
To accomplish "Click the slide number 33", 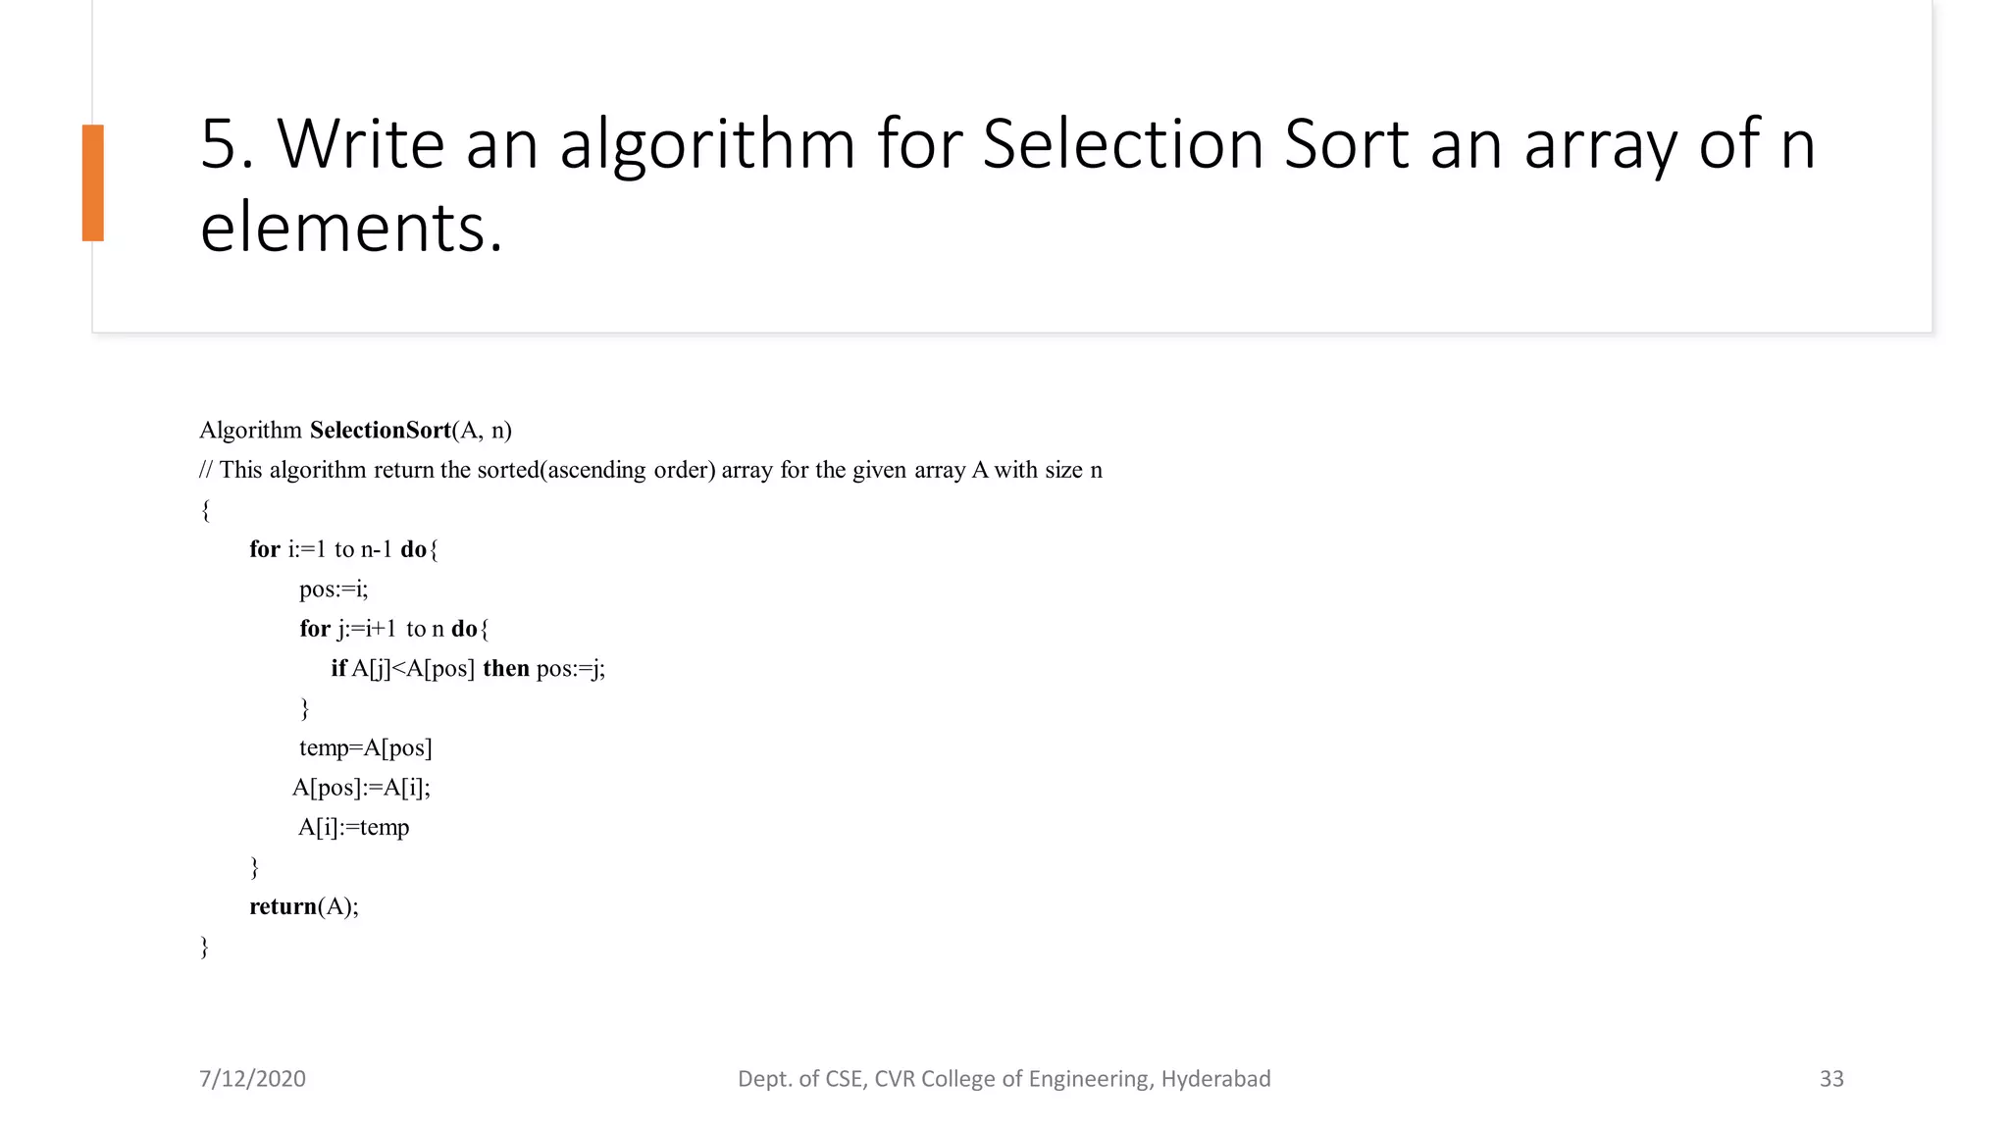I will 1831,1079.
